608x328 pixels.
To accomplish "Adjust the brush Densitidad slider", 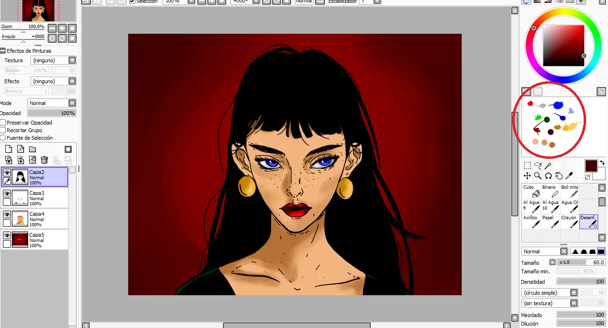I will coord(581,282).
